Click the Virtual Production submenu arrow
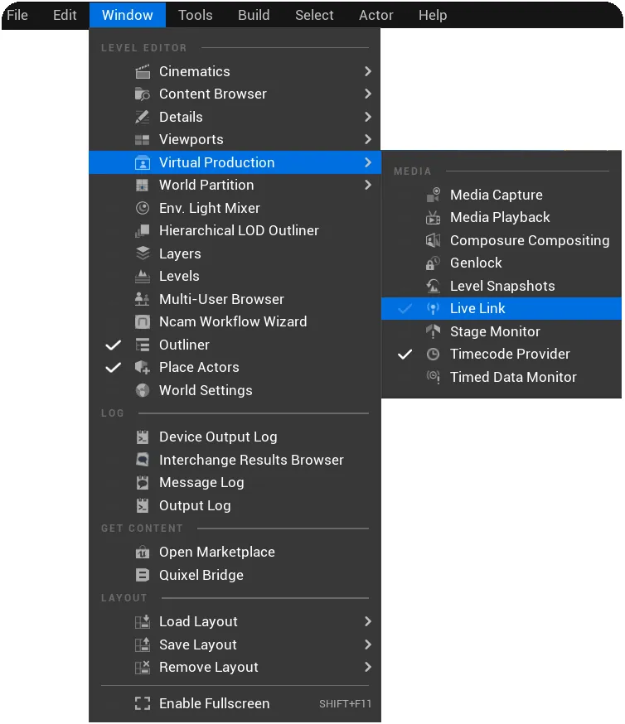The width and height of the screenshot is (625, 724). coord(368,162)
